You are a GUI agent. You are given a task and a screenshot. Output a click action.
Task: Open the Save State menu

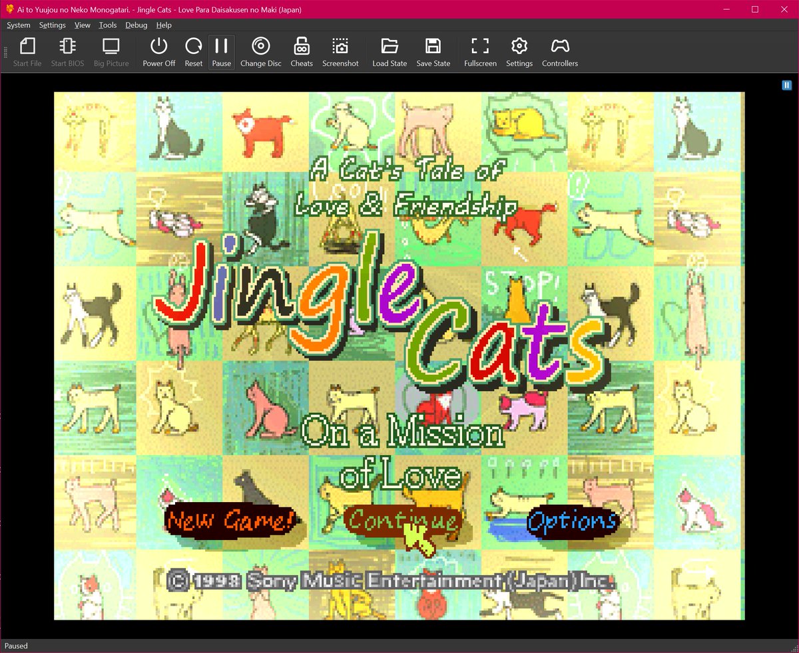[x=433, y=53]
